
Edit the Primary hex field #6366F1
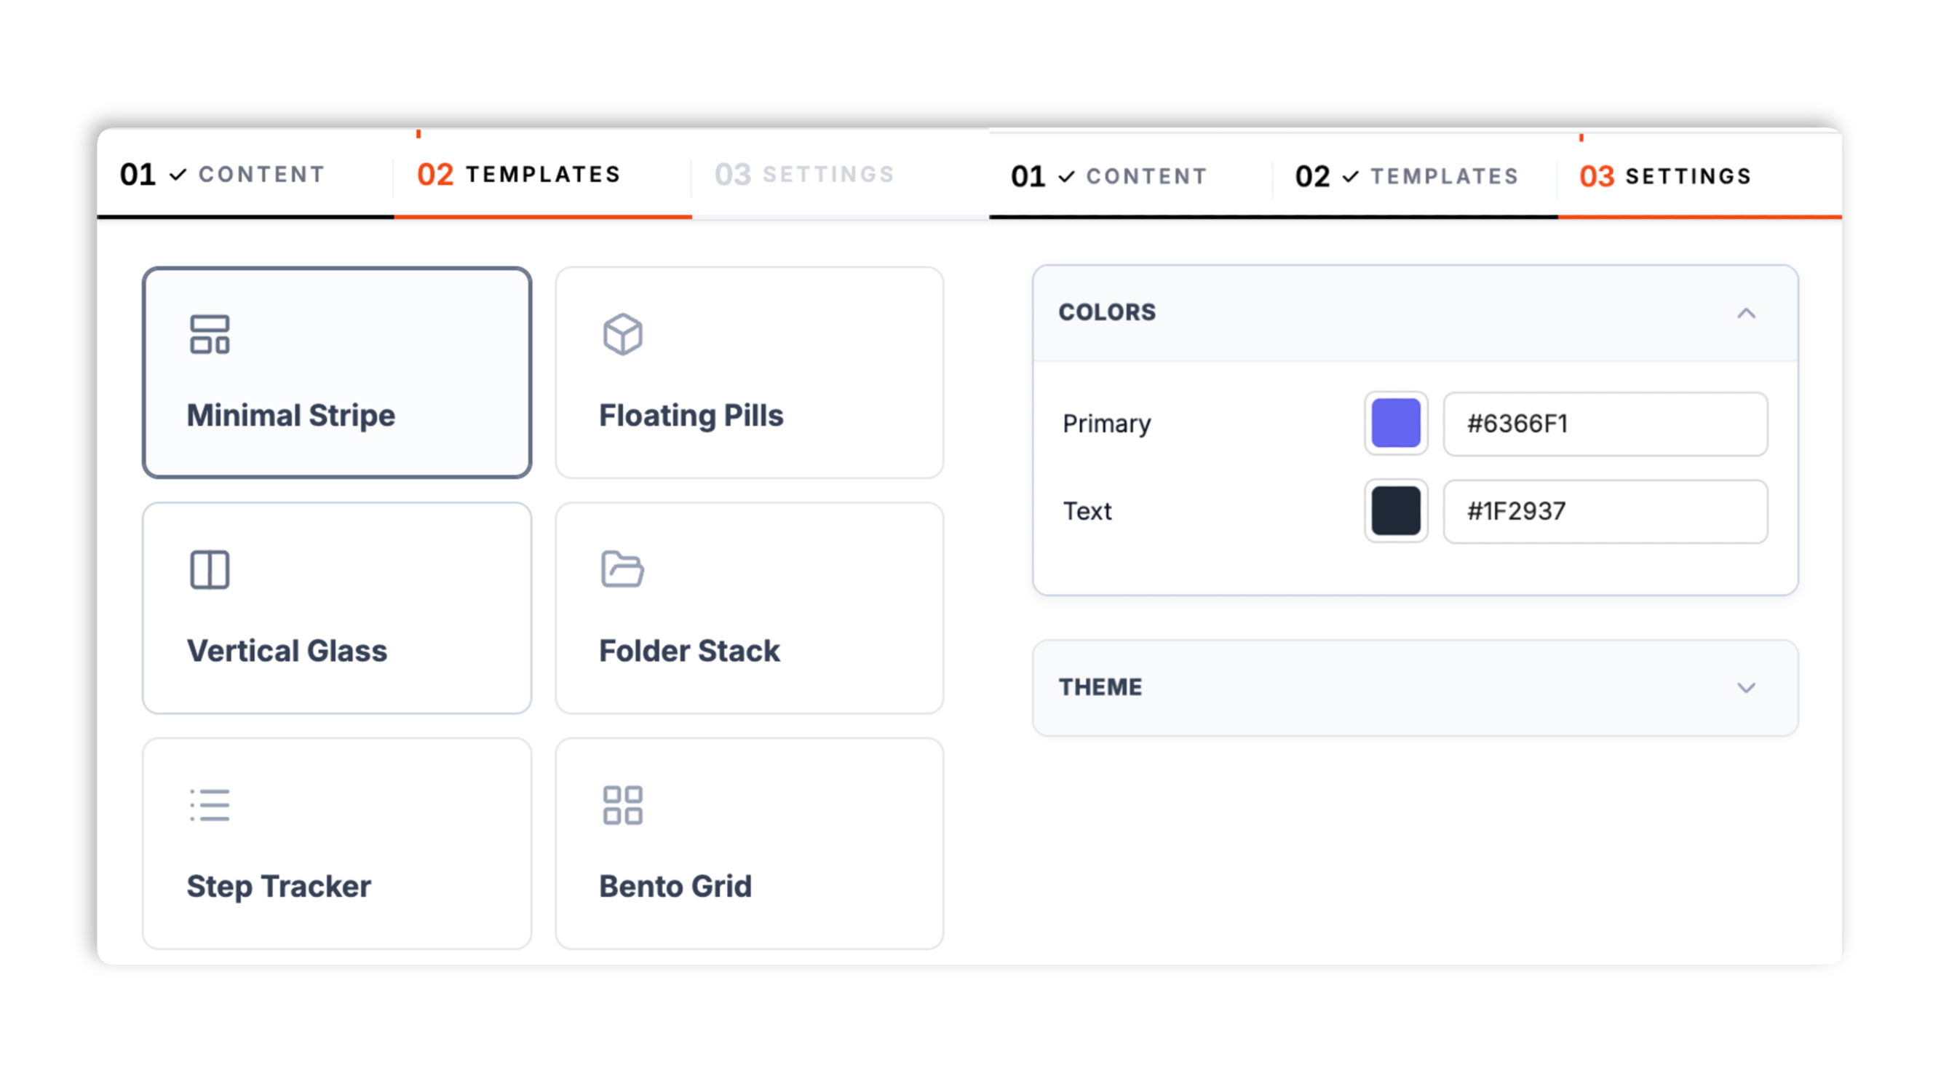click(1605, 424)
